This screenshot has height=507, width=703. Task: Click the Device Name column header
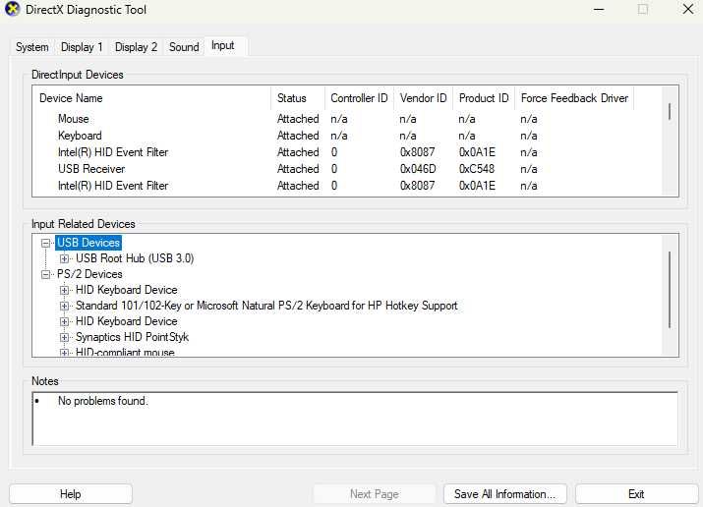tap(151, 98)
